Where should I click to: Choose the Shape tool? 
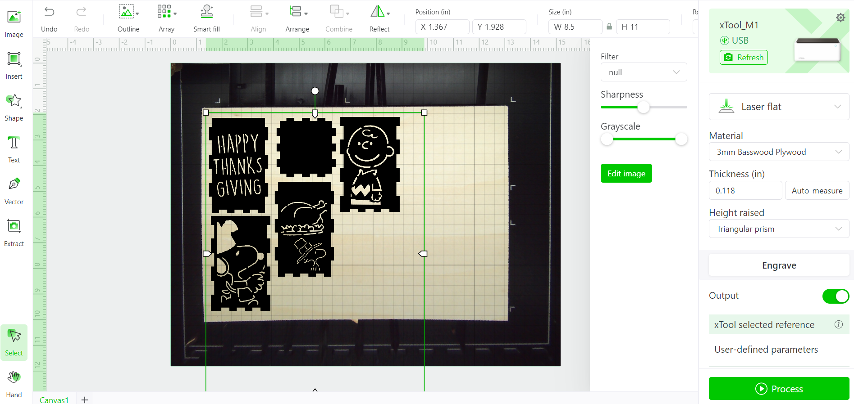point(14,108)
